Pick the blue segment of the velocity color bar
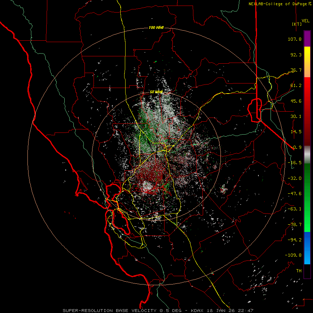This screenshot has width=313, height=313. pyautogui.click(x=307, y=248)
